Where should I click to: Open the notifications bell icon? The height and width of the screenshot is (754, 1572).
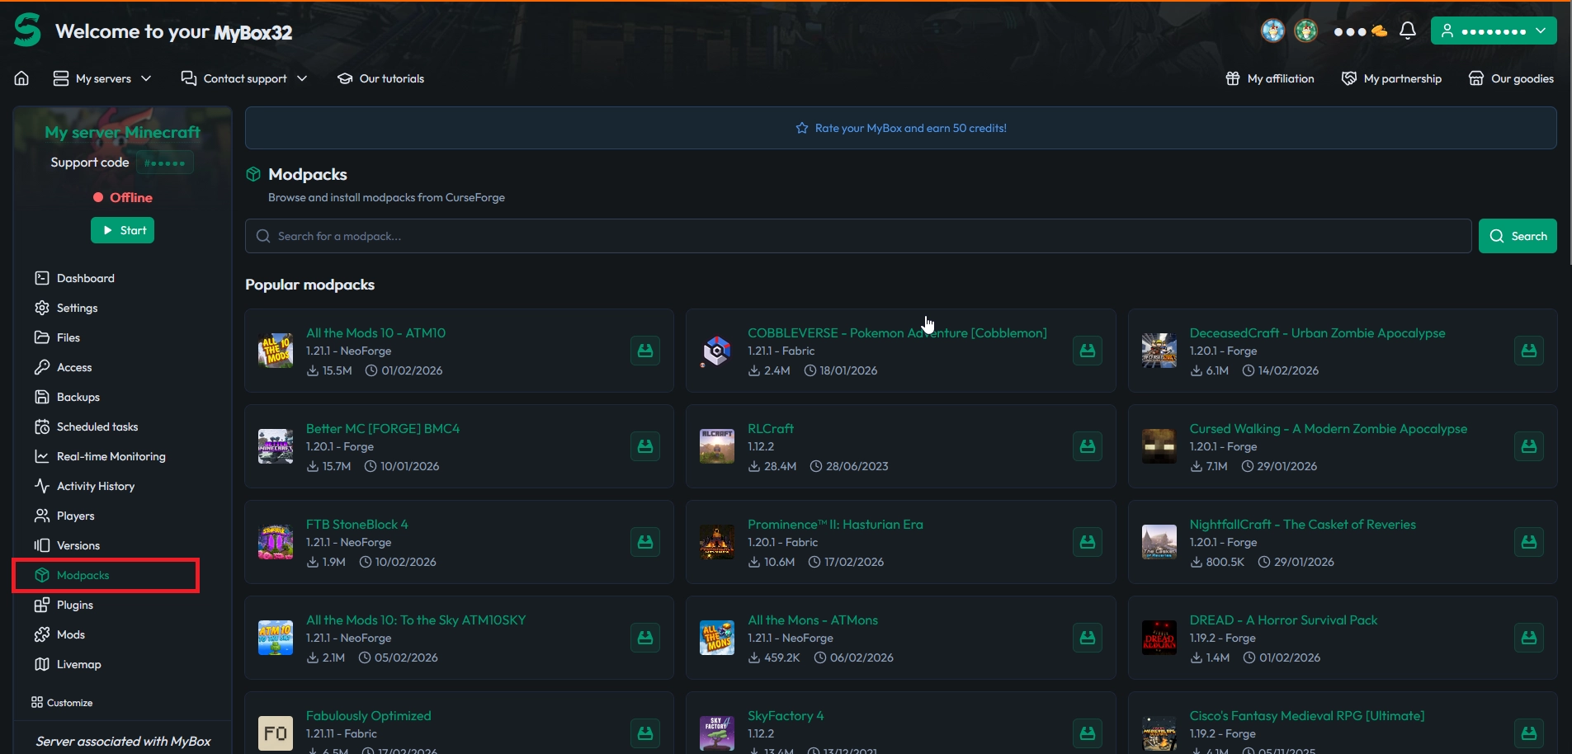pyautogui.click(x=1408, y=31)
